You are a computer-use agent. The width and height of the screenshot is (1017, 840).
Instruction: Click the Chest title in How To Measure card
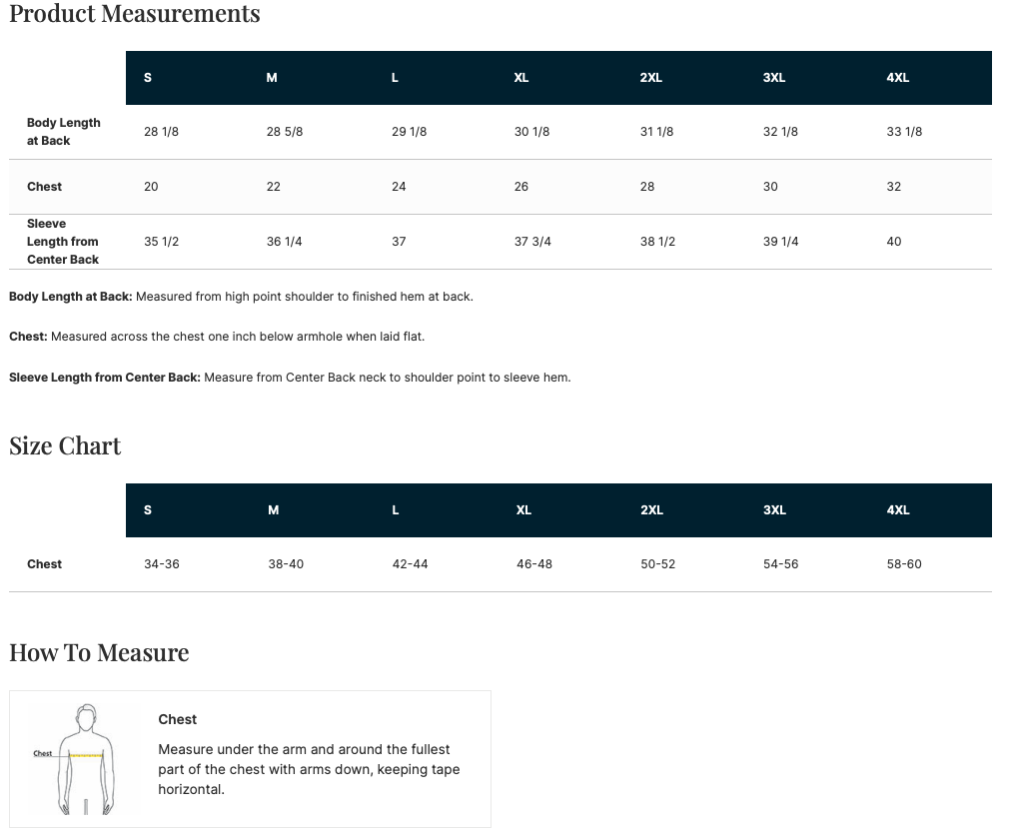click(x=177, y=719)
